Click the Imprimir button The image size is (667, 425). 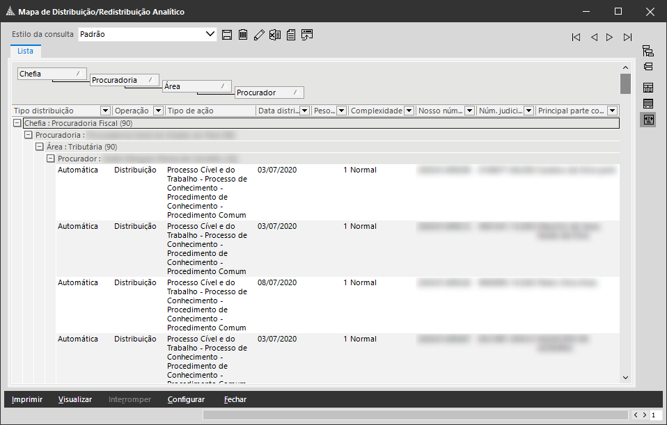click(x=27, y=399)
